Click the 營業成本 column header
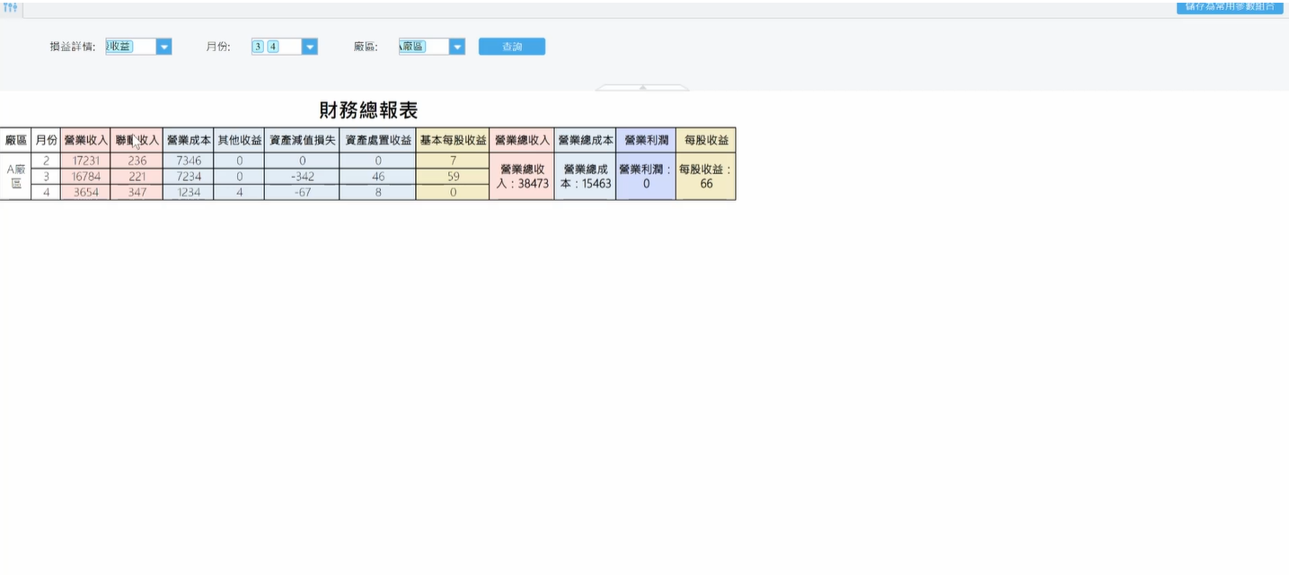Image resolution: width=1289 pixels, height=575 pixels. pos(189,140)
